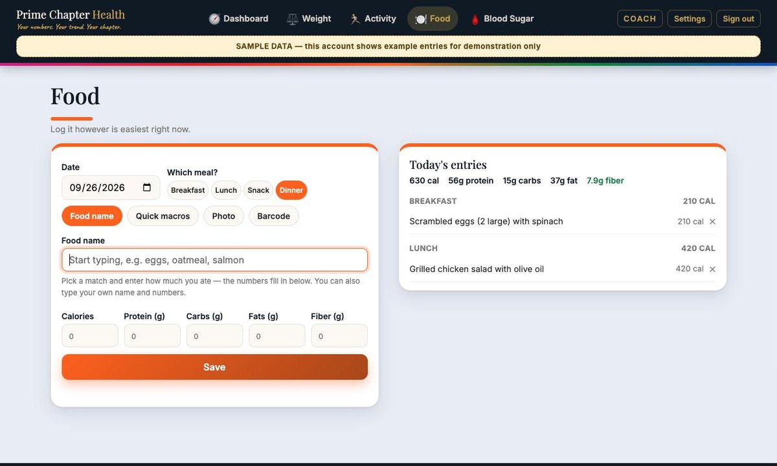Remove the Scrambled eggs entry
The width and height of the screenshot is (777, 466).
click(x=712, y=221)
